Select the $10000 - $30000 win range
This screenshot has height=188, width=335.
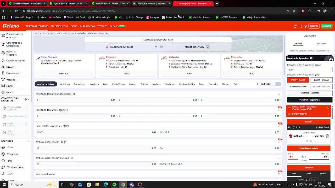(x=298, y=80)
